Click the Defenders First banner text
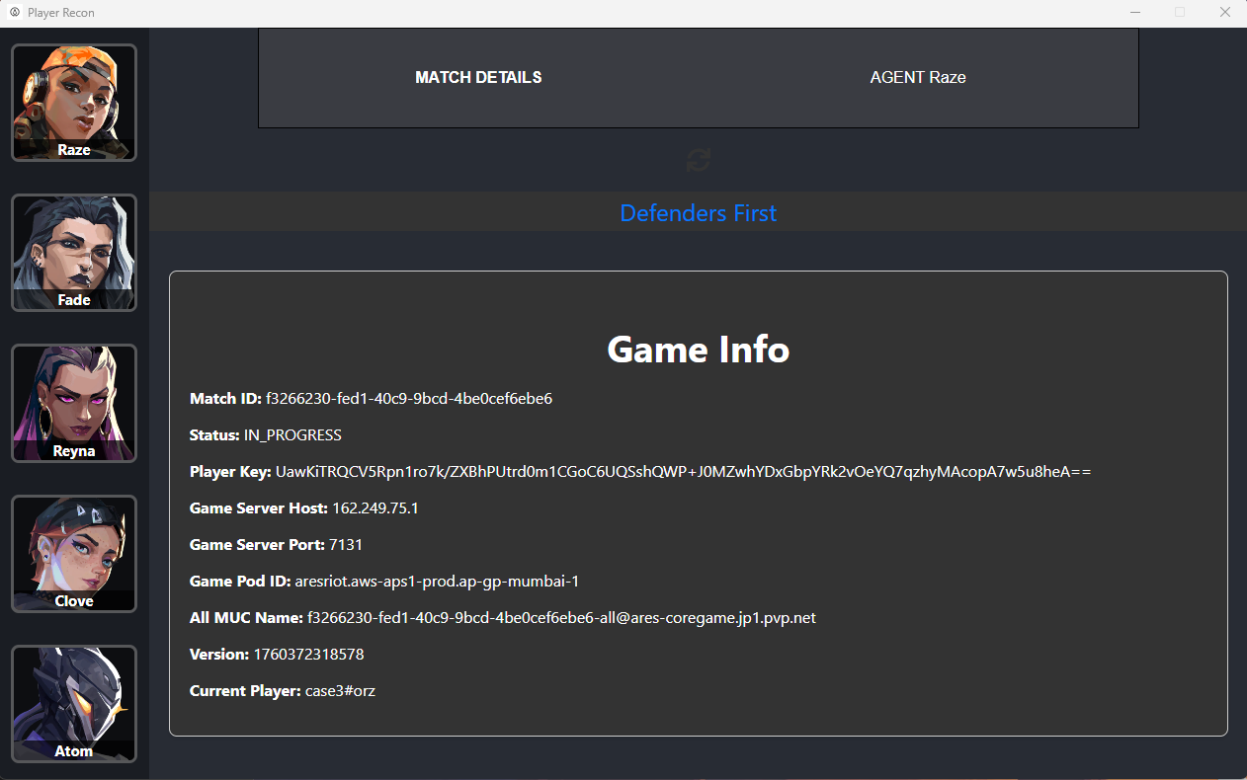This screenshot has height=780, width=1247. pos(699,213)
